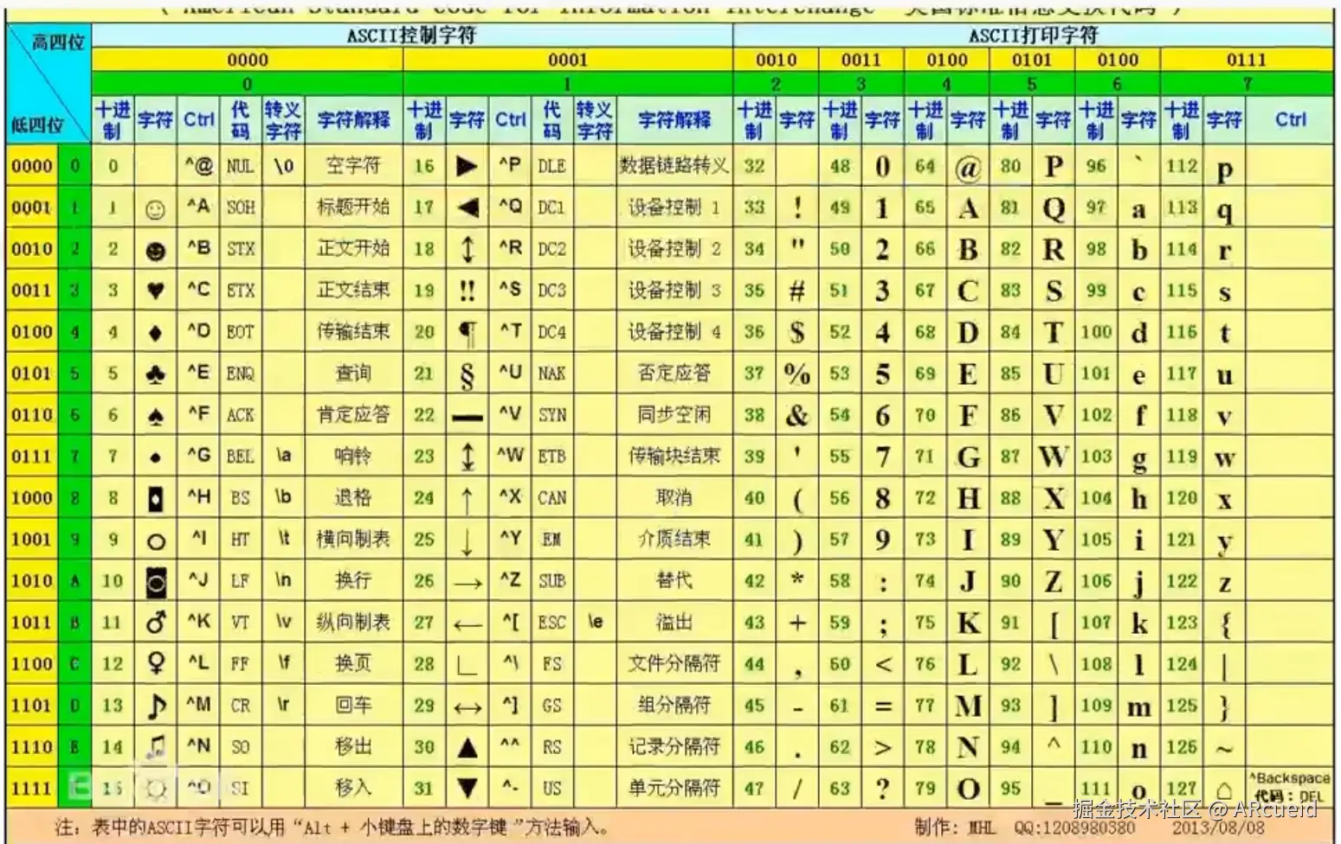The width and height of the screenshot is (1341, 844).
Task: Click the 'SYN' code cell
Action: [551, 415]
